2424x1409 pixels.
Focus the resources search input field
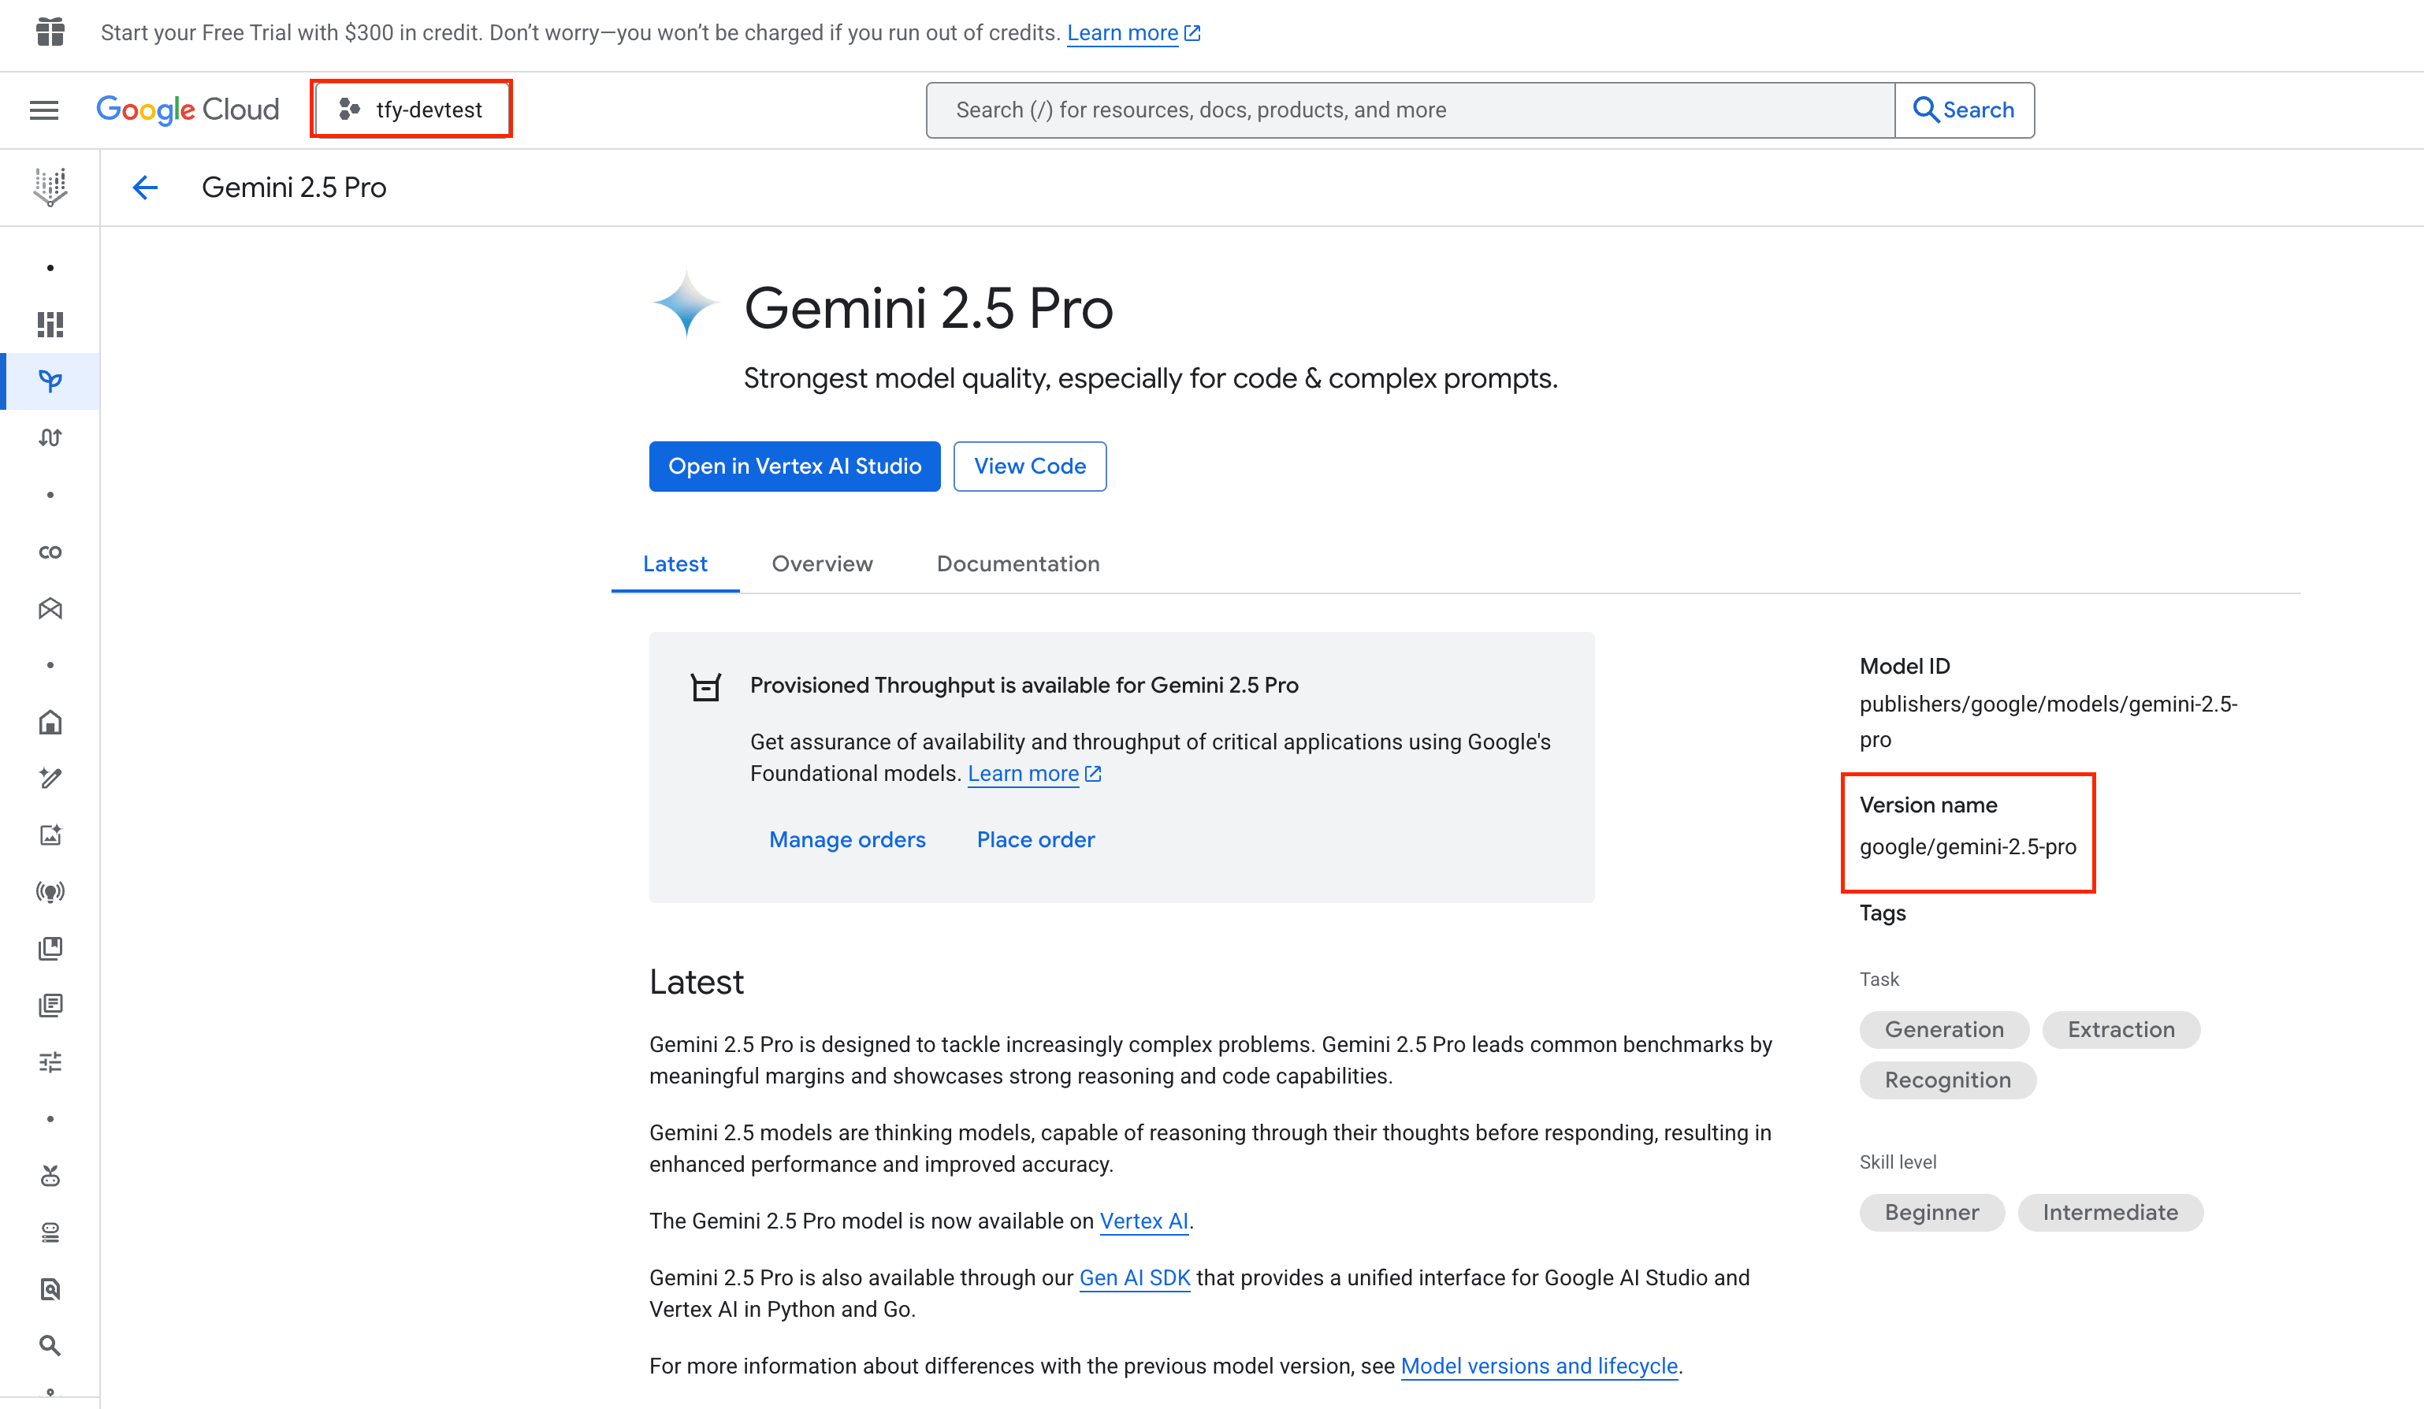coord(1409,110)
